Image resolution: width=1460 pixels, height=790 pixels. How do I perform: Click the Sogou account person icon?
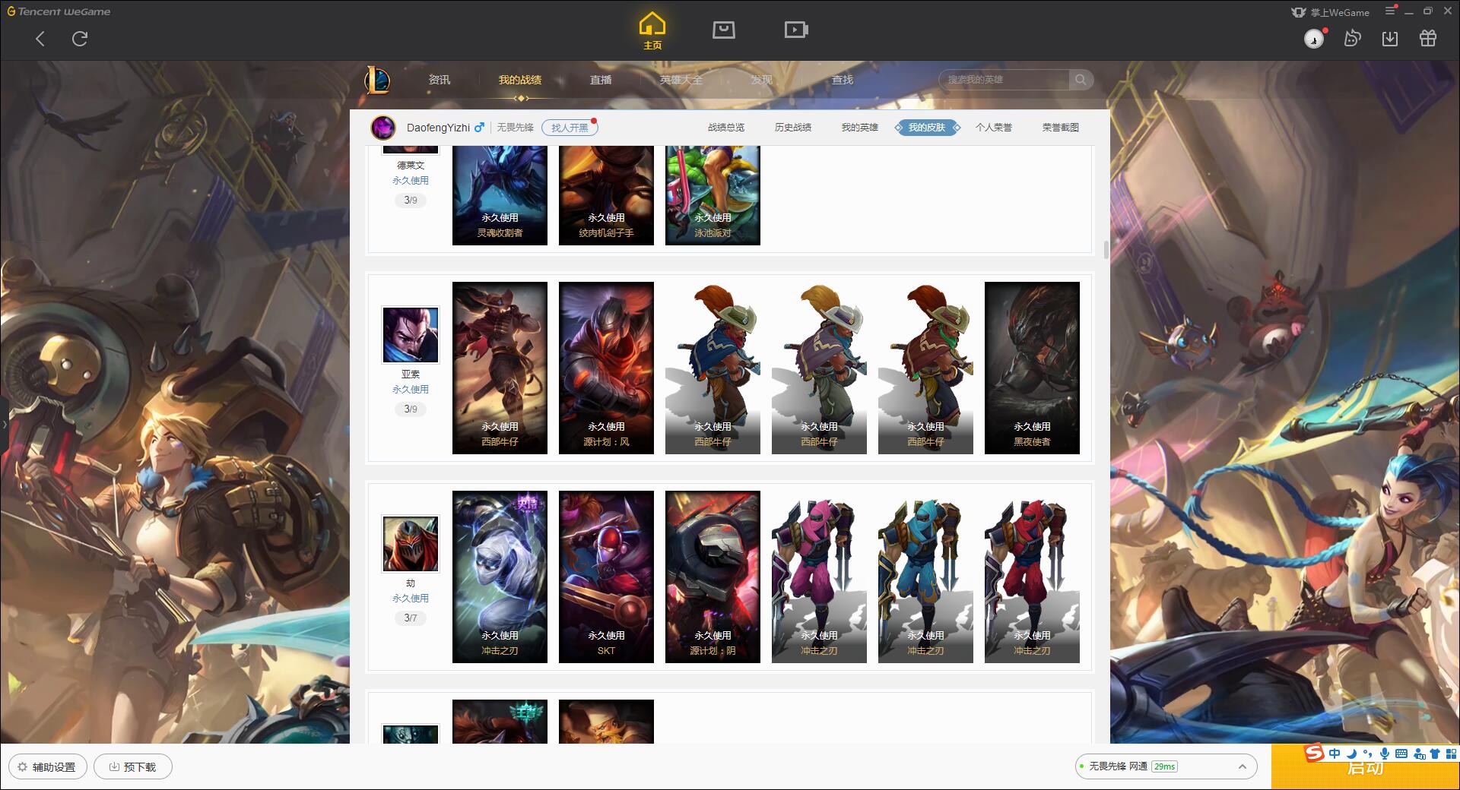tap(1419, 754)
